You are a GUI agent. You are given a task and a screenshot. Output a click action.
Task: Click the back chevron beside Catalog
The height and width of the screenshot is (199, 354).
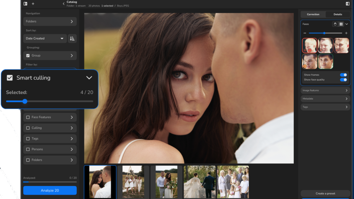64,4
